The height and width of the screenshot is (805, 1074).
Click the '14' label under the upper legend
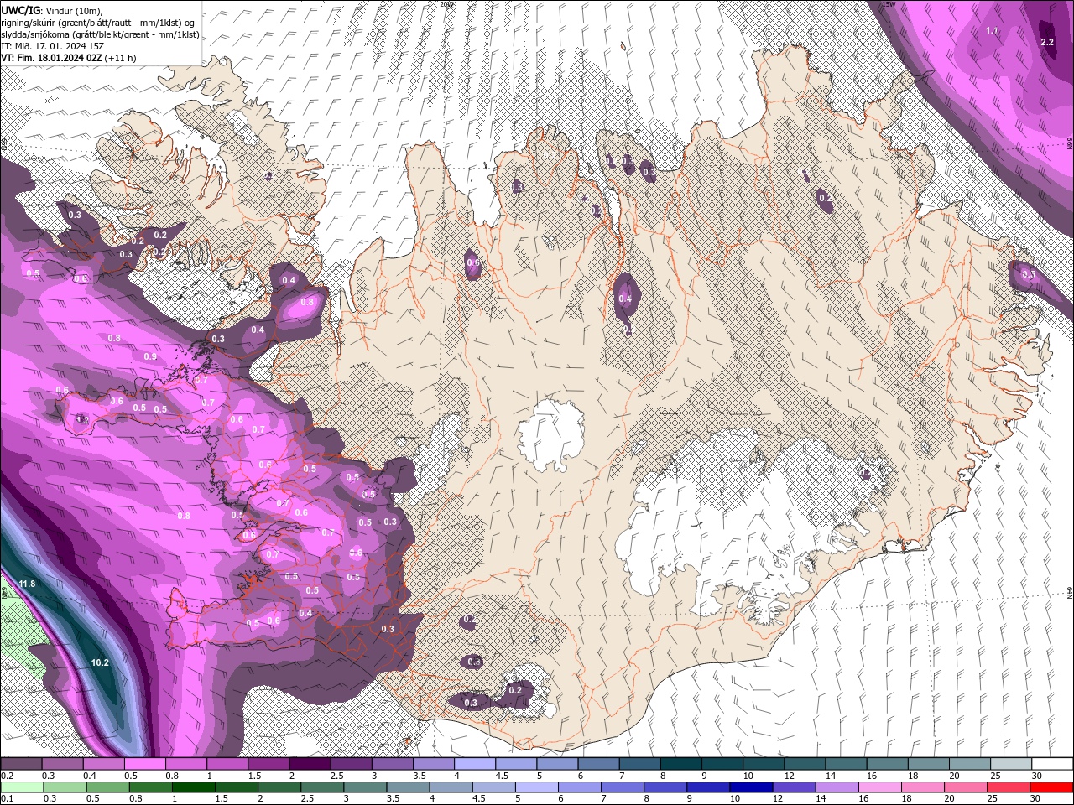(x=831, y=776)
